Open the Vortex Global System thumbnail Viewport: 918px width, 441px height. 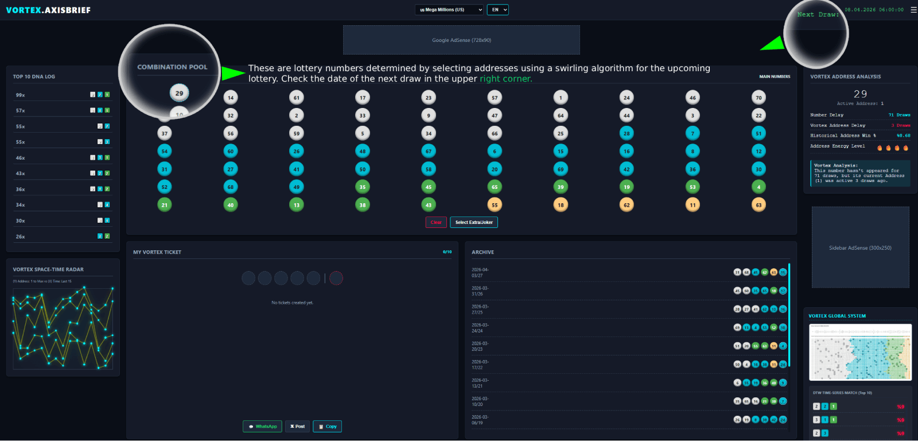pos(860,352)
